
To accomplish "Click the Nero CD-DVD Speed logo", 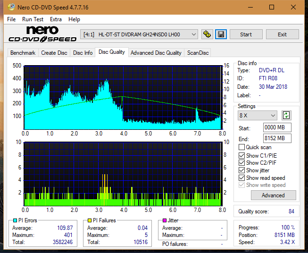I will [42, 34].
